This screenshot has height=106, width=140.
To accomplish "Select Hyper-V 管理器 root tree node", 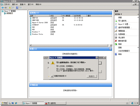I will pos(10,11).
